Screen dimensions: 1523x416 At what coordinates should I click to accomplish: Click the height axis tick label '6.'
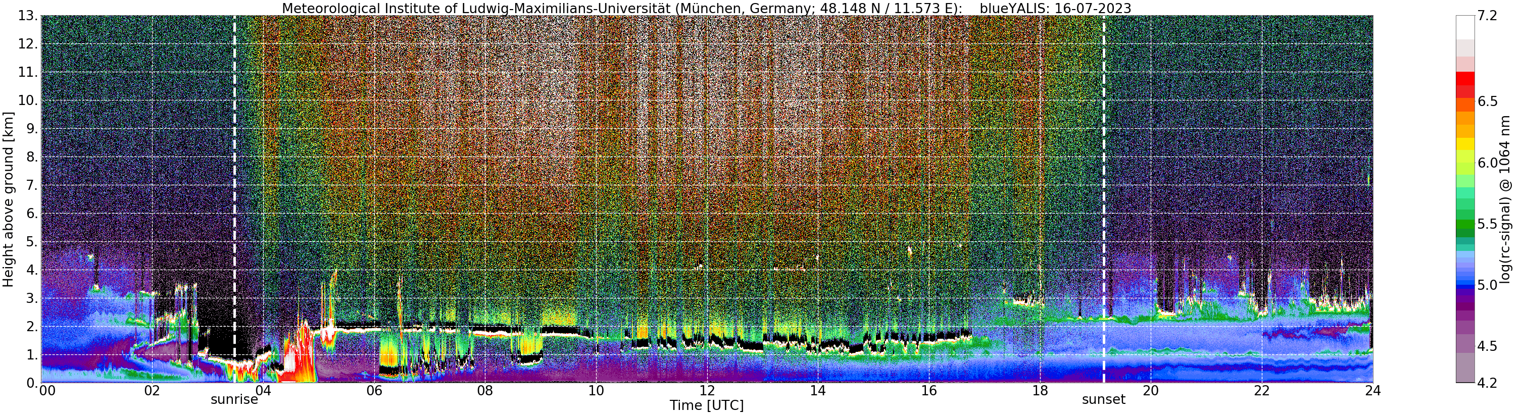pyautogui.click(x=32, y=214)
